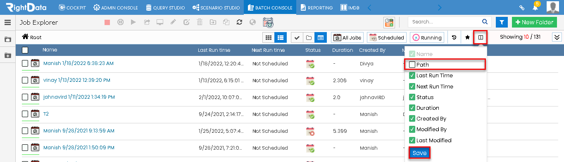
Task: Click the Save button in column menu
Action: pyautogui.click(x=419, y=153)
